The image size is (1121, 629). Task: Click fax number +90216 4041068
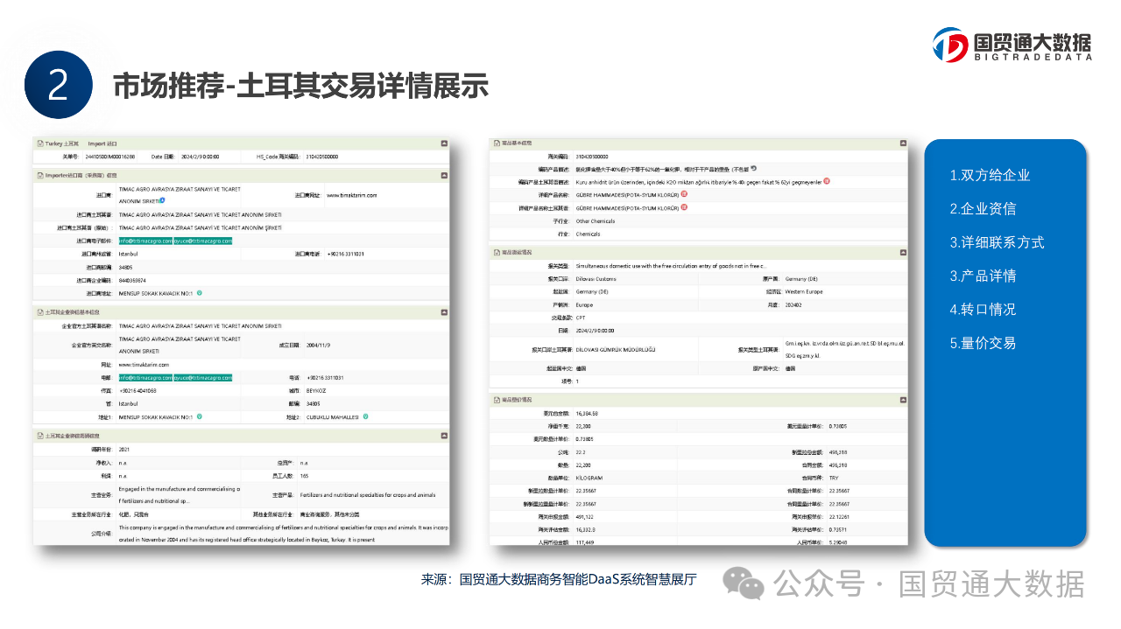pyautogui.click(x=137, y=390)
